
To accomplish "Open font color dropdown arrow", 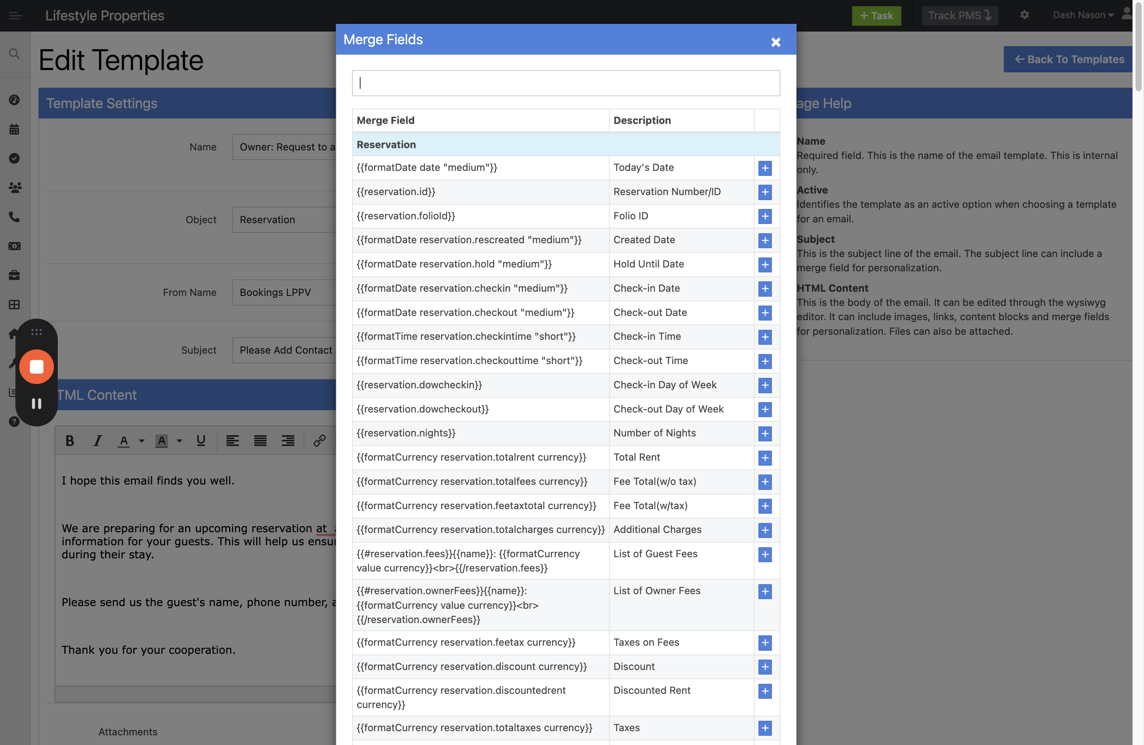I will (x=141, y=441).
